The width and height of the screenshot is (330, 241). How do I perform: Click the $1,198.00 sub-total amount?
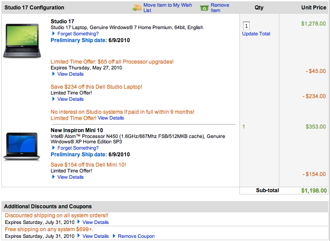(314, 190)
